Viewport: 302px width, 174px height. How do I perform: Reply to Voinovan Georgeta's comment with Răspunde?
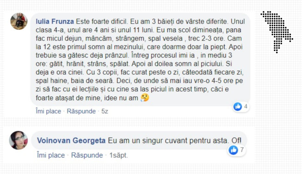tap(87, 155)
